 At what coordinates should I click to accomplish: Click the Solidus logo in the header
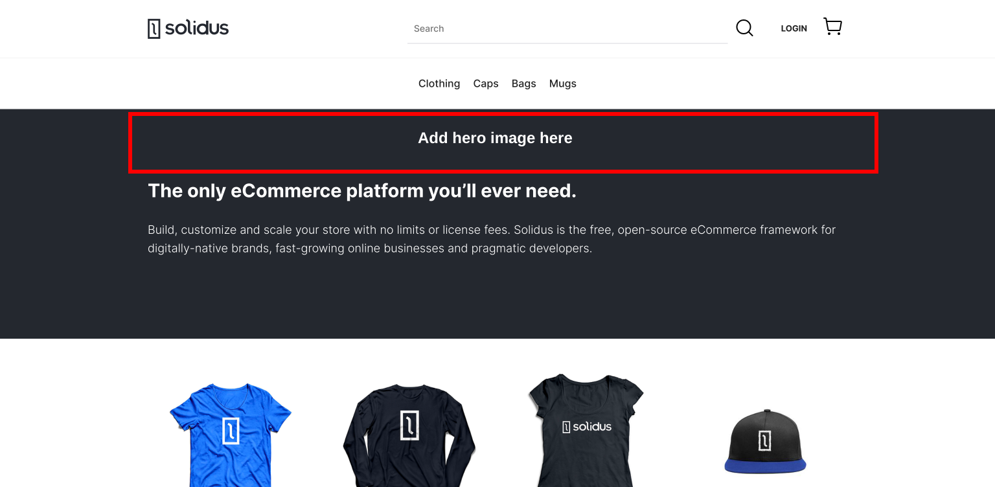[x=188, y=28]
